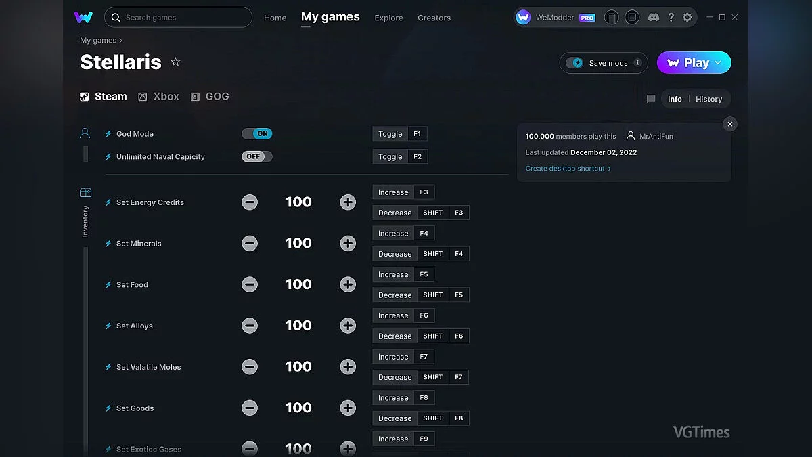This screenshot has height=457, width=812.
Task: Open the help question mark icon
Action: click(x=671, y=18)
